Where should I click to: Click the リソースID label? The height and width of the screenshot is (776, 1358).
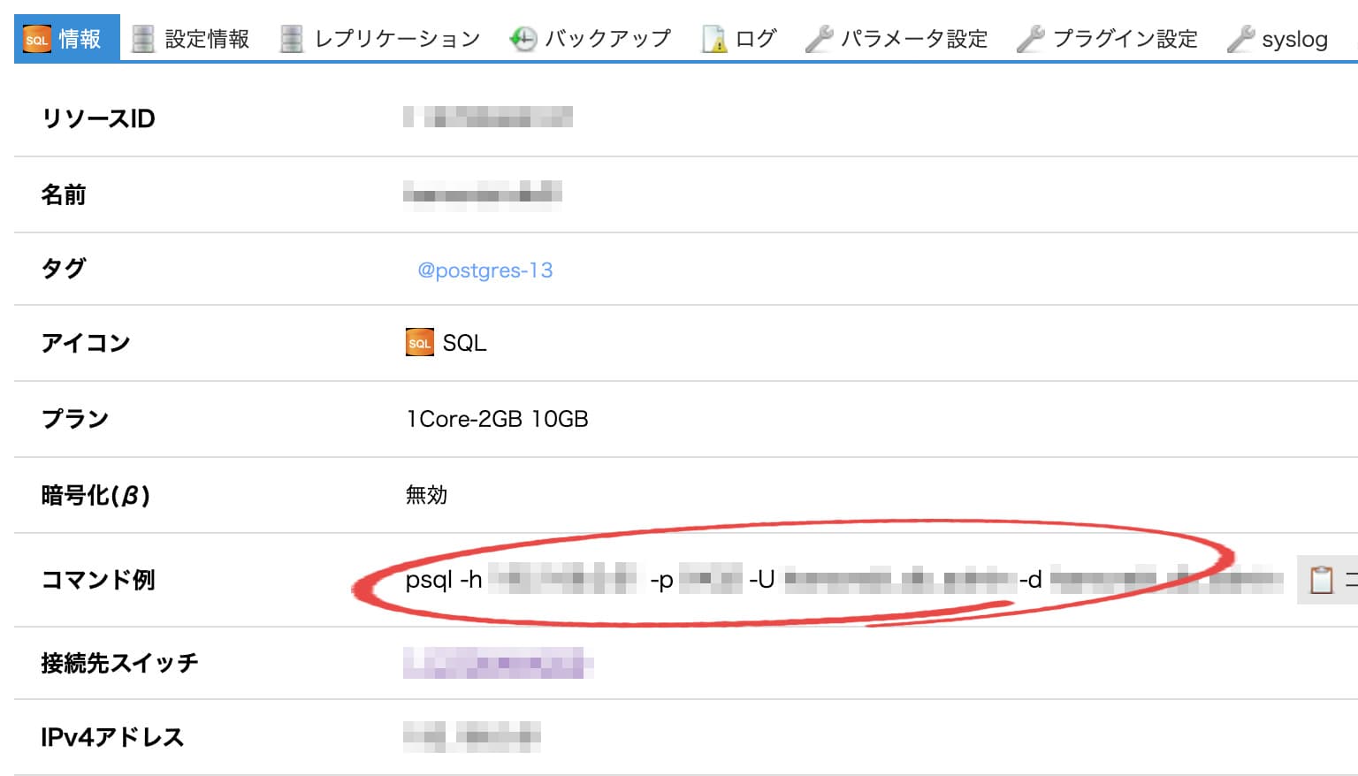(x=98, y=118)
